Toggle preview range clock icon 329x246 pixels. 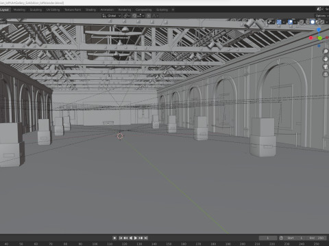click(x=281, y=238)
